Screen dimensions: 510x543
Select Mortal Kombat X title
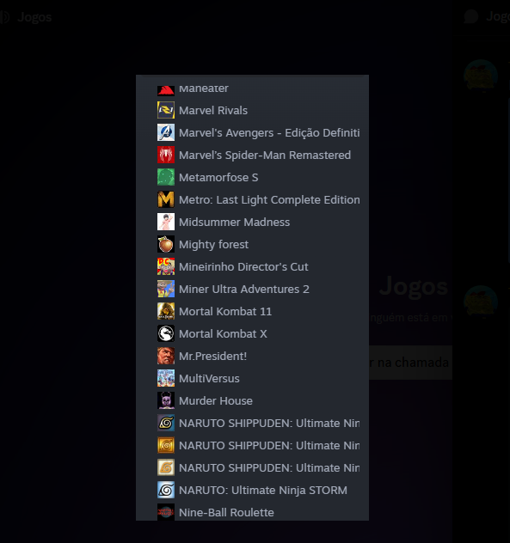[x=223, y=334]
